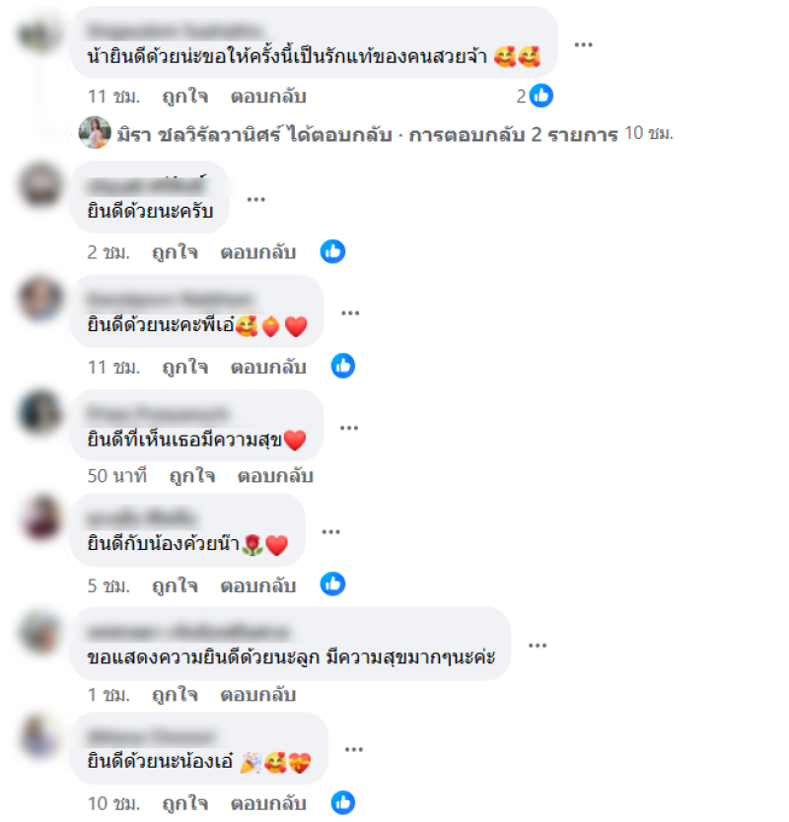This screenshot has height=822, width=789.
Task: Open options menu for top comment
Action: (583, 44)
